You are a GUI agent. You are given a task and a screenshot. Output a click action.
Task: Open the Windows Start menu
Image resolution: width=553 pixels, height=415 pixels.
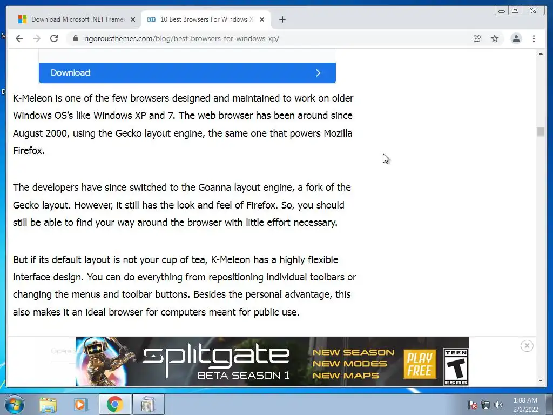tap(15, 404)
